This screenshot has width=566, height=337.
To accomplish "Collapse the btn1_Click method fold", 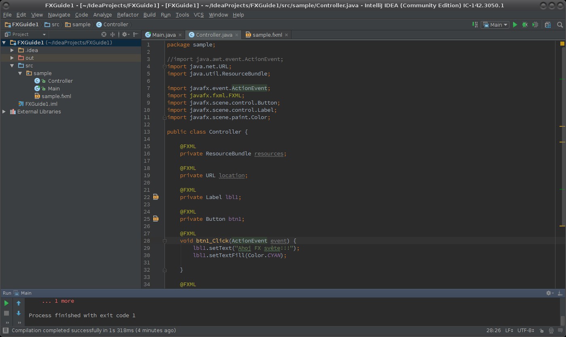I will coord(164,241).
